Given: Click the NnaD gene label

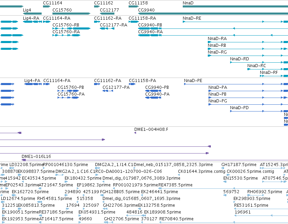Looking at the screenshot, I should [188, 3].
